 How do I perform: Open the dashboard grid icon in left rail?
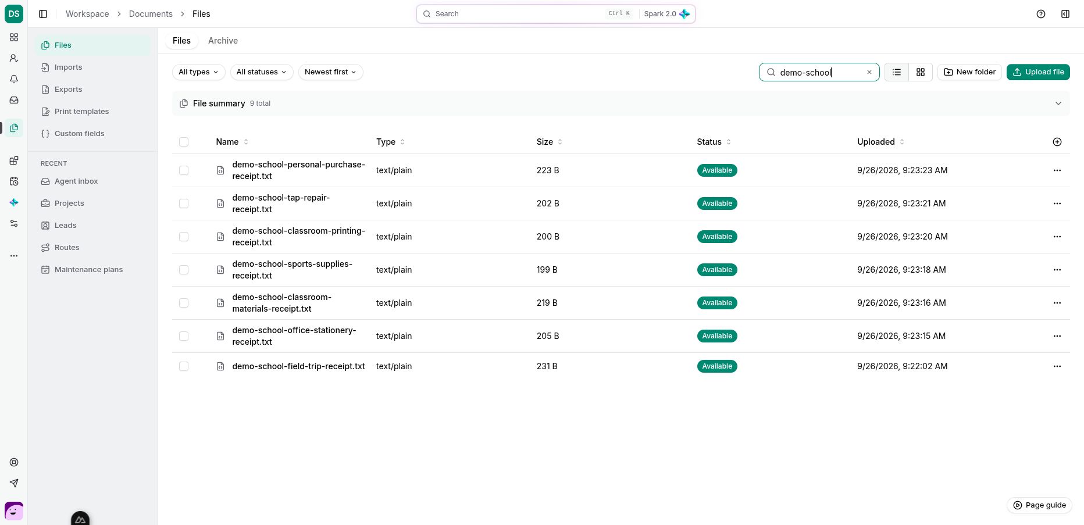point(14,37)
